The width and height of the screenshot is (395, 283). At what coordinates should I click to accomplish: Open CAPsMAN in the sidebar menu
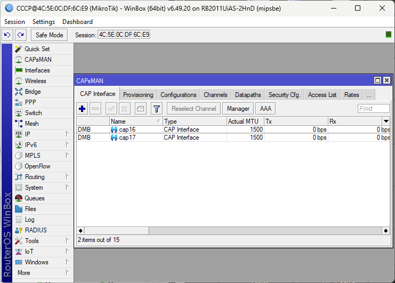click(43, 60)
